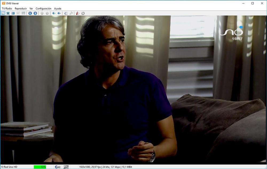Open the TV/Radio menu
Screen dimensions: 267x169
tap(7, 9)
